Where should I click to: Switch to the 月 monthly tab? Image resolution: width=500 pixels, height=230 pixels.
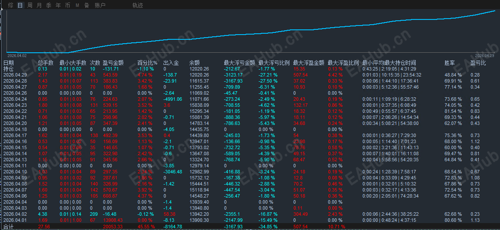coord(39,5)
